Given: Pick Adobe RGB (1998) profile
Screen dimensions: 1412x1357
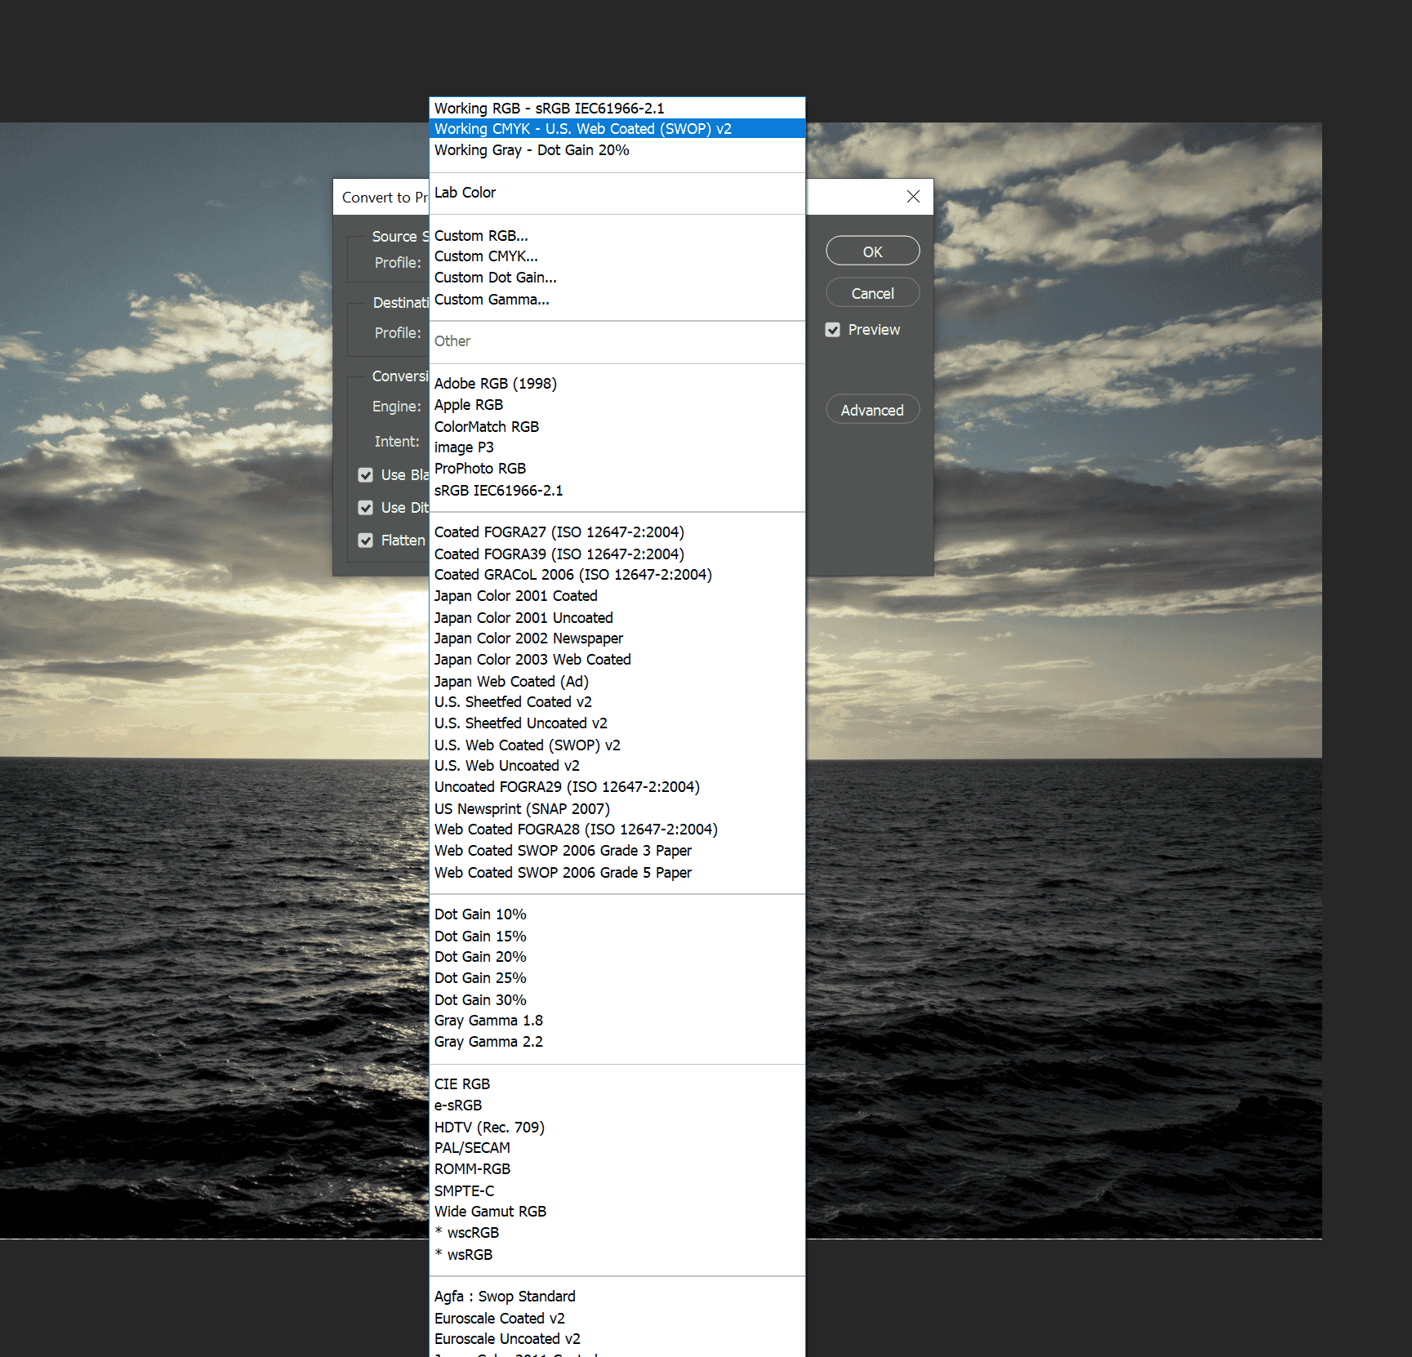Looking at the screenshot, I should click(x=495, y=384).
